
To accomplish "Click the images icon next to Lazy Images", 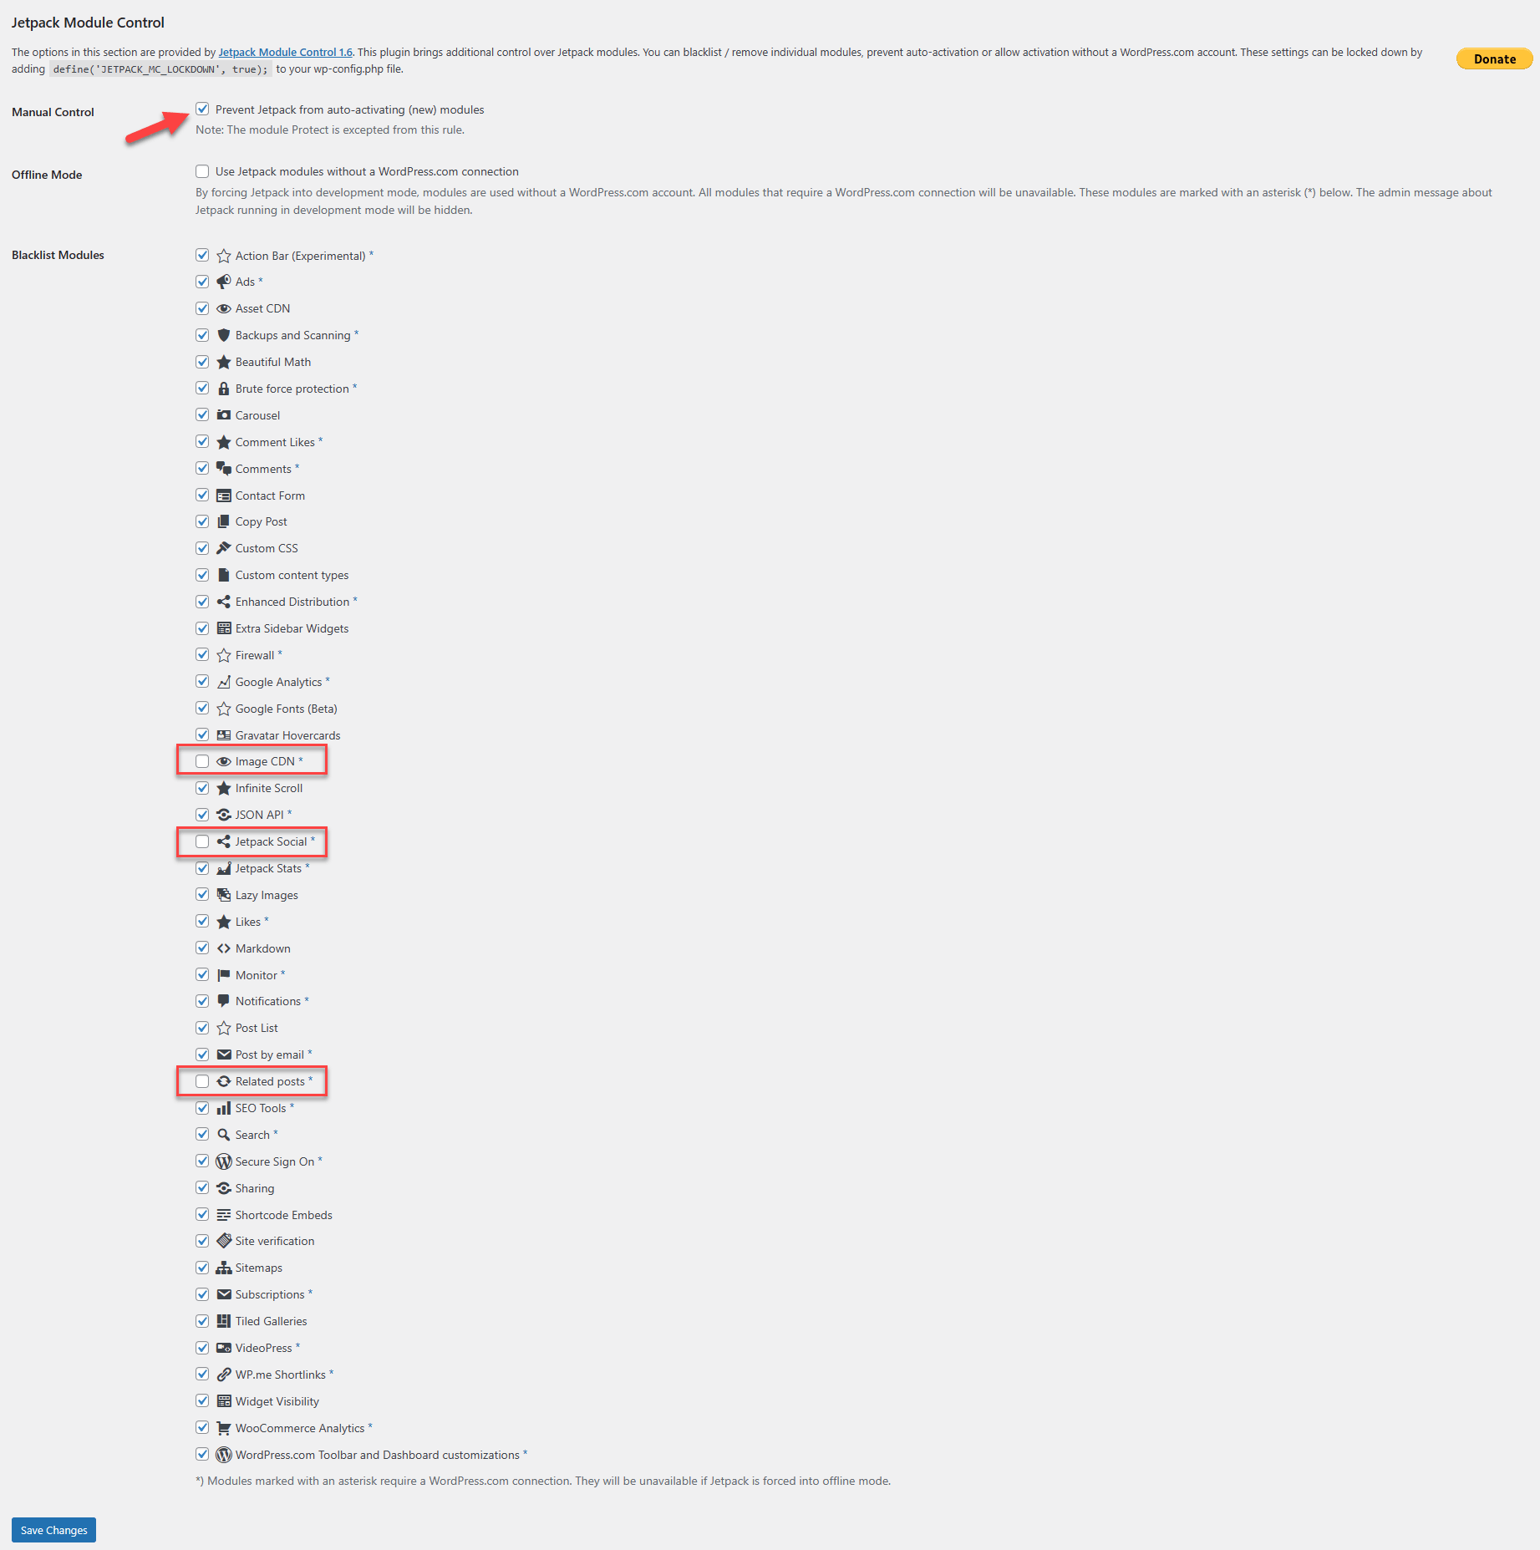I will tap(224, 895).
